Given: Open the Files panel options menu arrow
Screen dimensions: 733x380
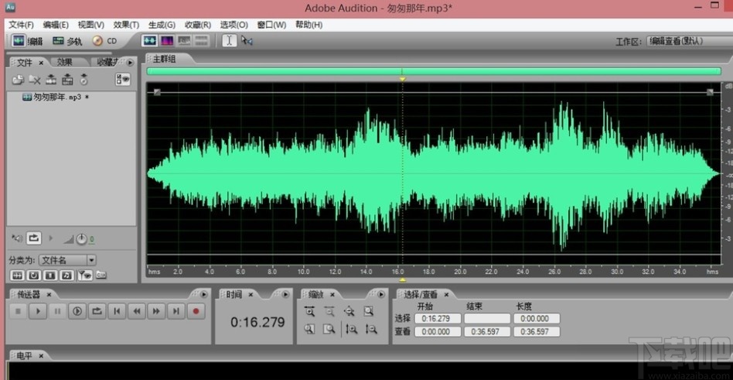Looking at the screenshot, I should (x=130, y=62).
